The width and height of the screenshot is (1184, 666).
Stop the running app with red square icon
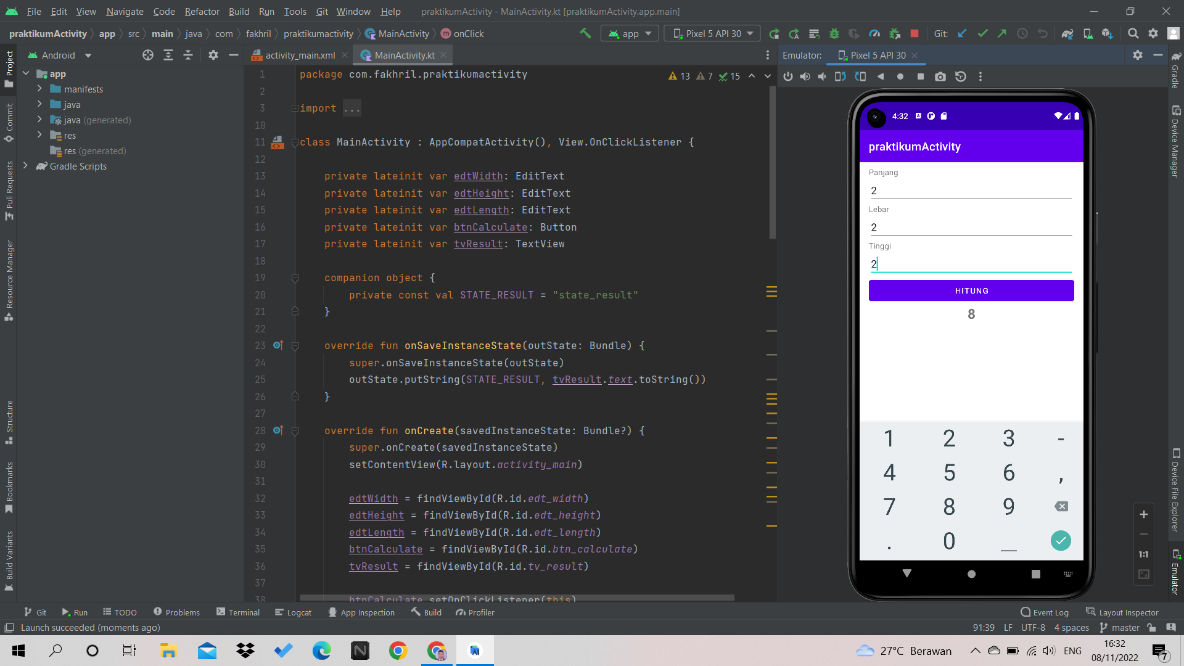pyautogui.click(x=915, y=33)
